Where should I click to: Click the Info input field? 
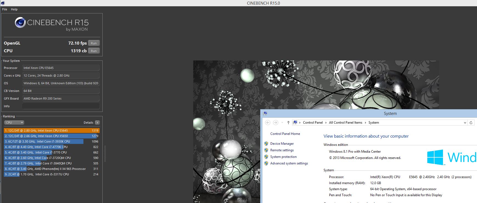61,106
